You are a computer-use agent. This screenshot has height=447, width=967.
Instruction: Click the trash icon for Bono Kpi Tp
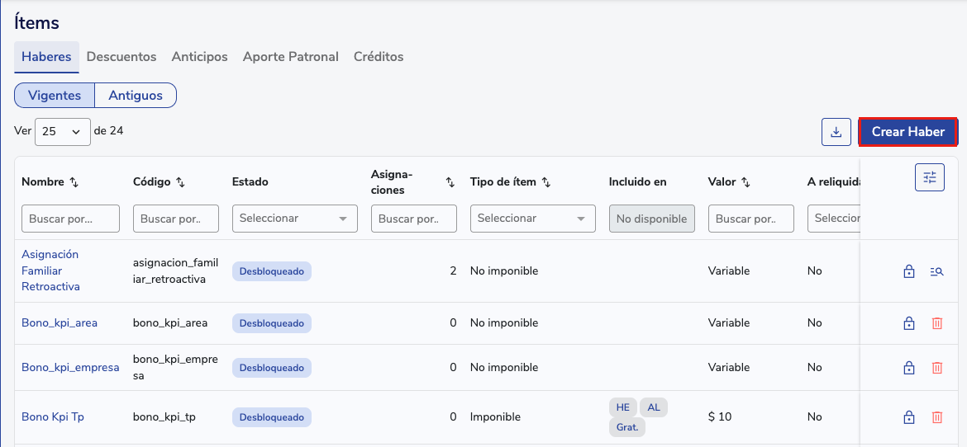pos(936,417)
